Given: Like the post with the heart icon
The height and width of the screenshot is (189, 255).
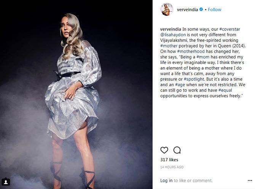Looking at the screenshot, I should point(164,150).
